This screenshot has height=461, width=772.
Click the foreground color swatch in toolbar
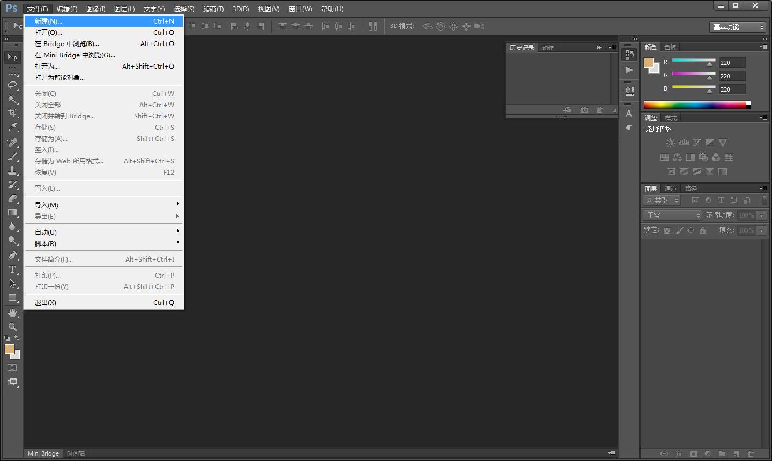click(10, 349)
